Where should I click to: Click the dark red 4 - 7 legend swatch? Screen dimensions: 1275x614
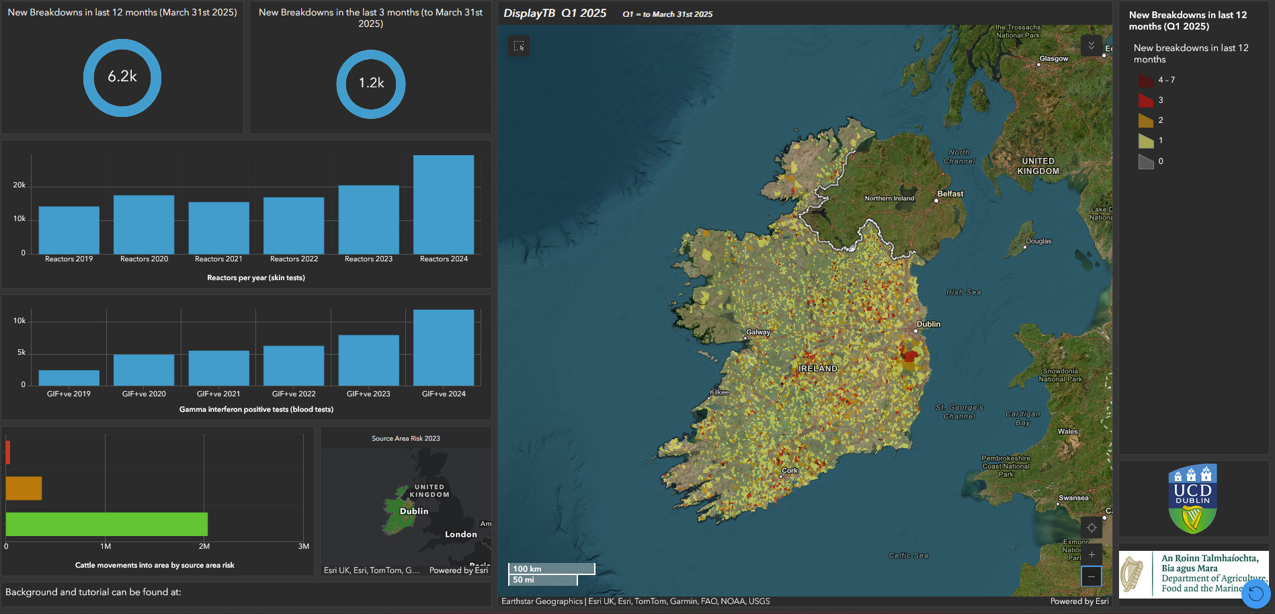1145,80
